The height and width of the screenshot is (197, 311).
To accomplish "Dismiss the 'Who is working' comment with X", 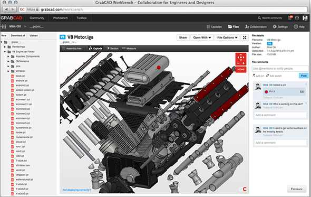I will (306, 103).
